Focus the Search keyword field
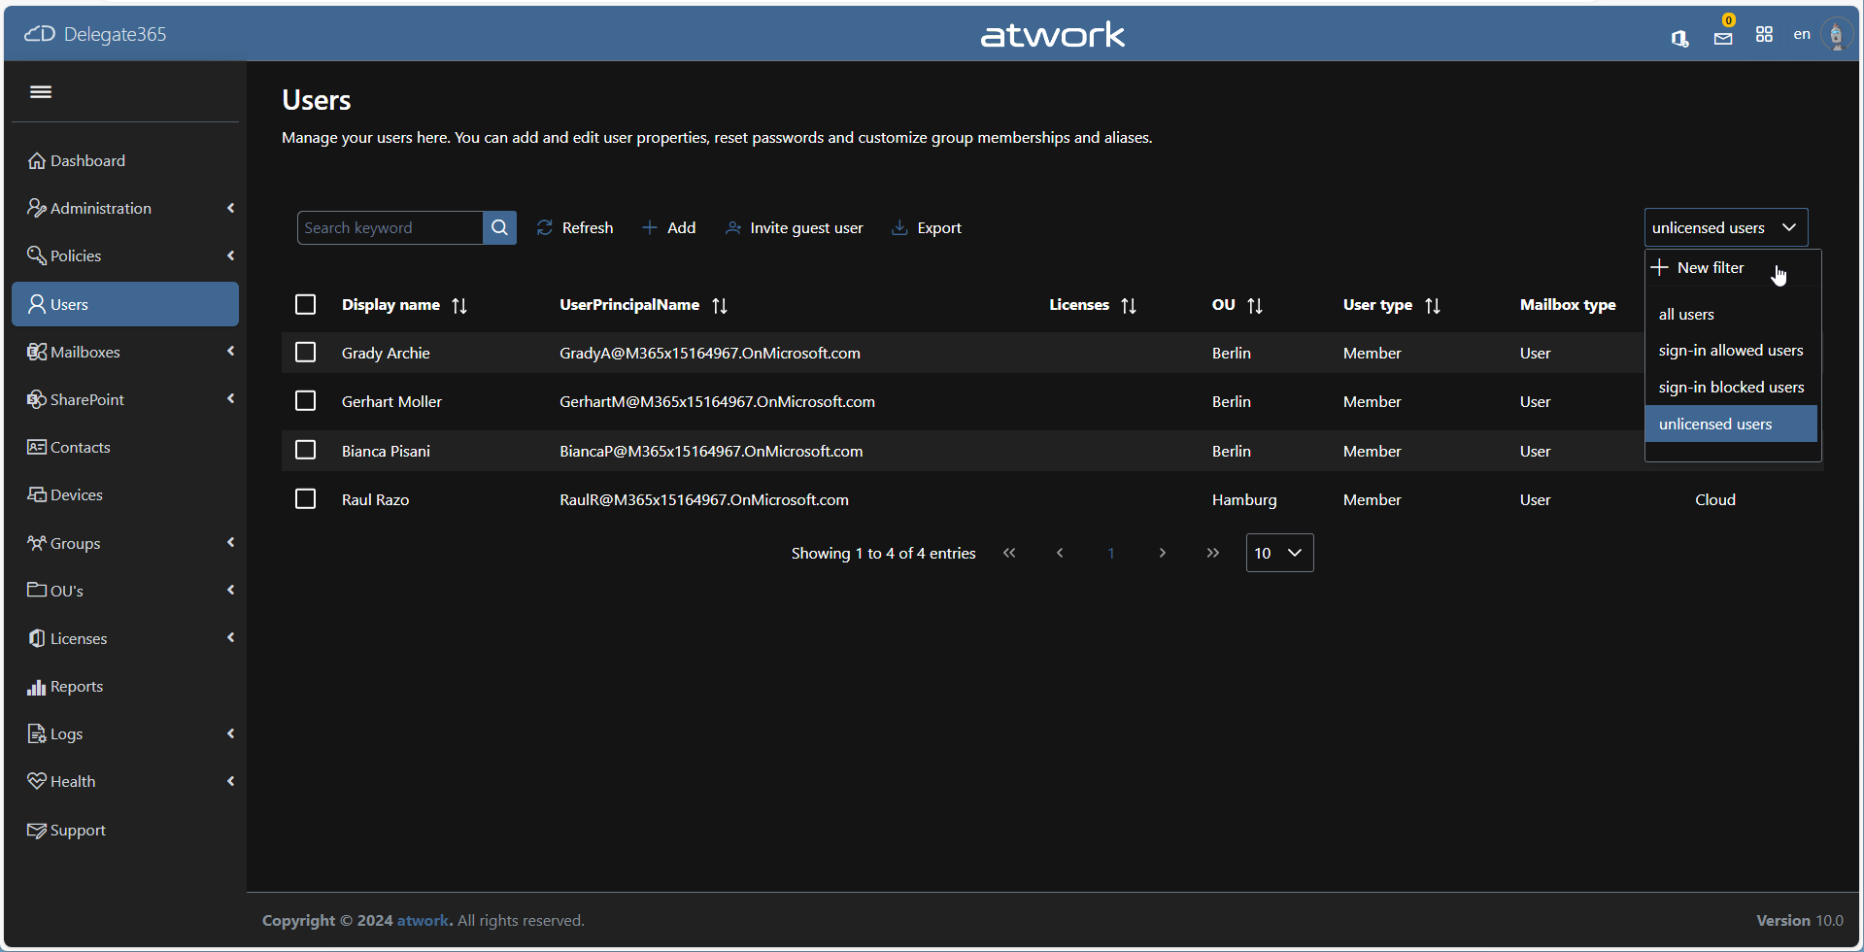1864x952 pixels. pyautogui.click(x=390, y=228)
